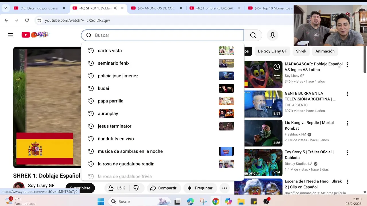Open options for Toy Story 5 video
This screenshot has width=367, height=206.
347,152
